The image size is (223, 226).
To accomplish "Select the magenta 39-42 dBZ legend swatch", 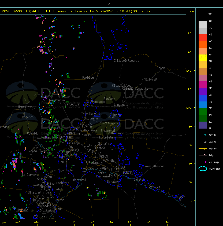I will (x=203, y=85).
